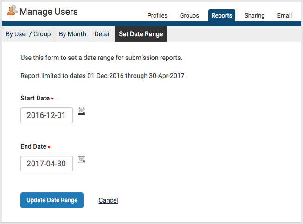The image size is (303, 224).
Task: Open calendar picker for End Date
Action: pos(82,159)
